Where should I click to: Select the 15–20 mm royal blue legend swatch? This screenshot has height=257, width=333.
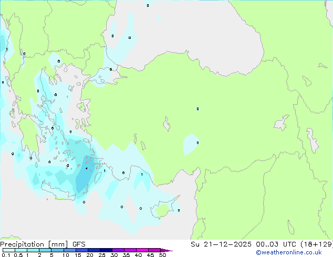coord(82,250)
